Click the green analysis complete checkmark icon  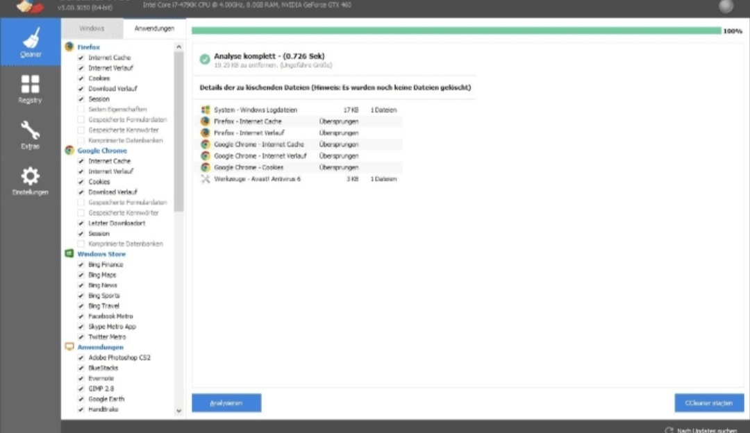coord(205,59)
